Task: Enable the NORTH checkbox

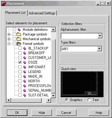Action: (20, 81)
